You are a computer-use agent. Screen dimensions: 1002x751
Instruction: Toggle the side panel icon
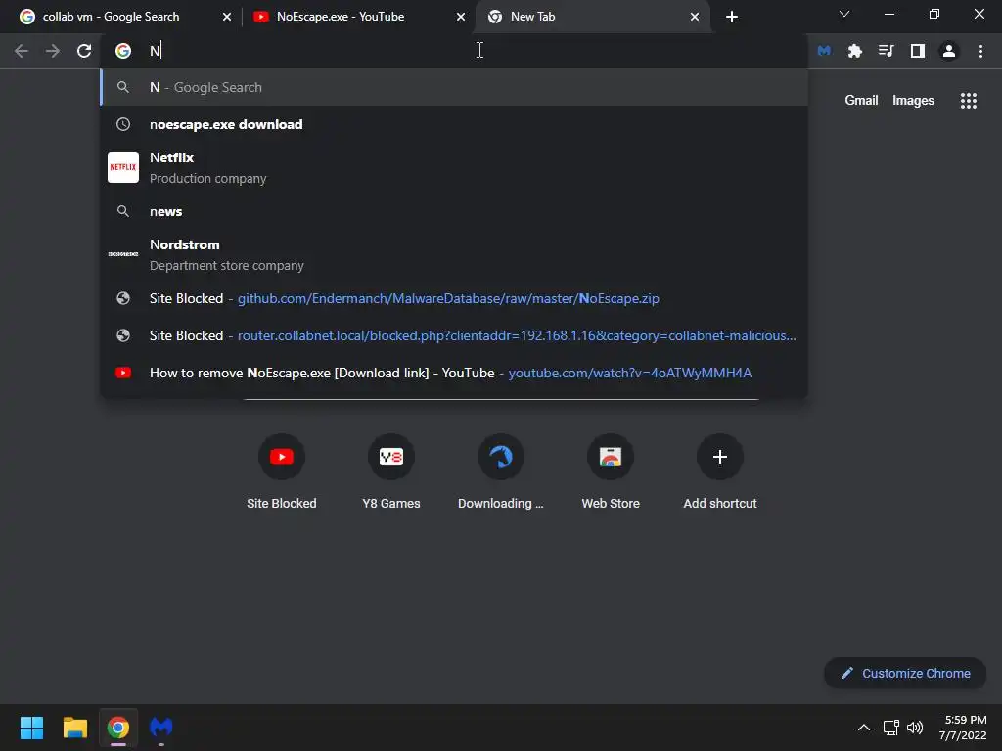point(917,51)
